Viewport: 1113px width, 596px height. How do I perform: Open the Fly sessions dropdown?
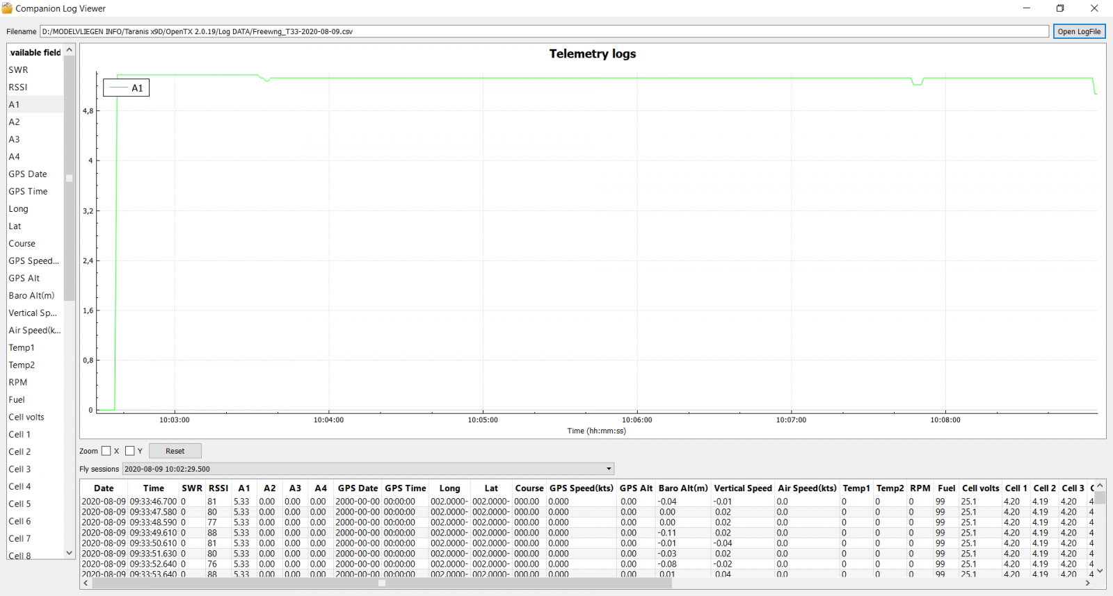(x=368, y=469)
